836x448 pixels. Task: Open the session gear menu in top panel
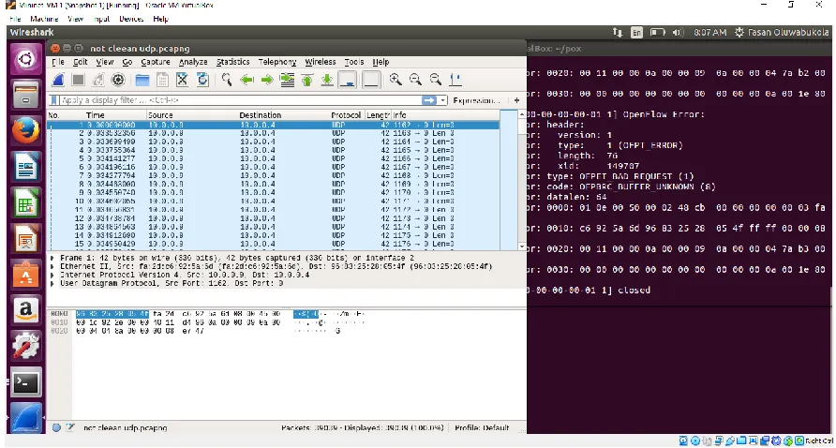pyautogui.click(x=739, y=33)
